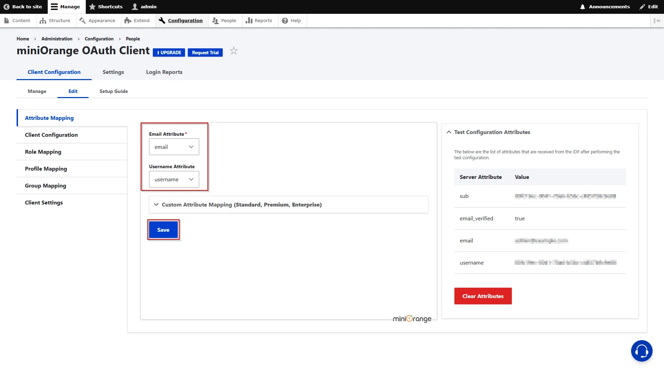Collapse Test Configuration Attributes panel

coord(489,132)
